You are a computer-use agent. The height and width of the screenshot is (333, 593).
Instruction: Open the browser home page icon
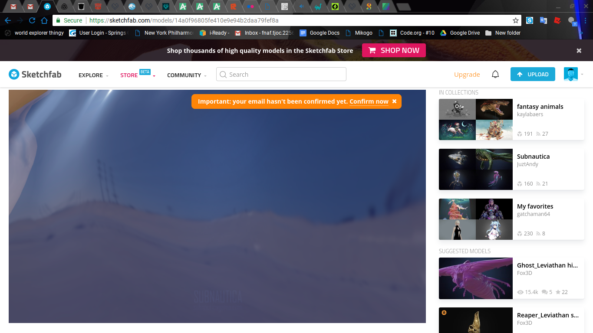tap(44, 20)
